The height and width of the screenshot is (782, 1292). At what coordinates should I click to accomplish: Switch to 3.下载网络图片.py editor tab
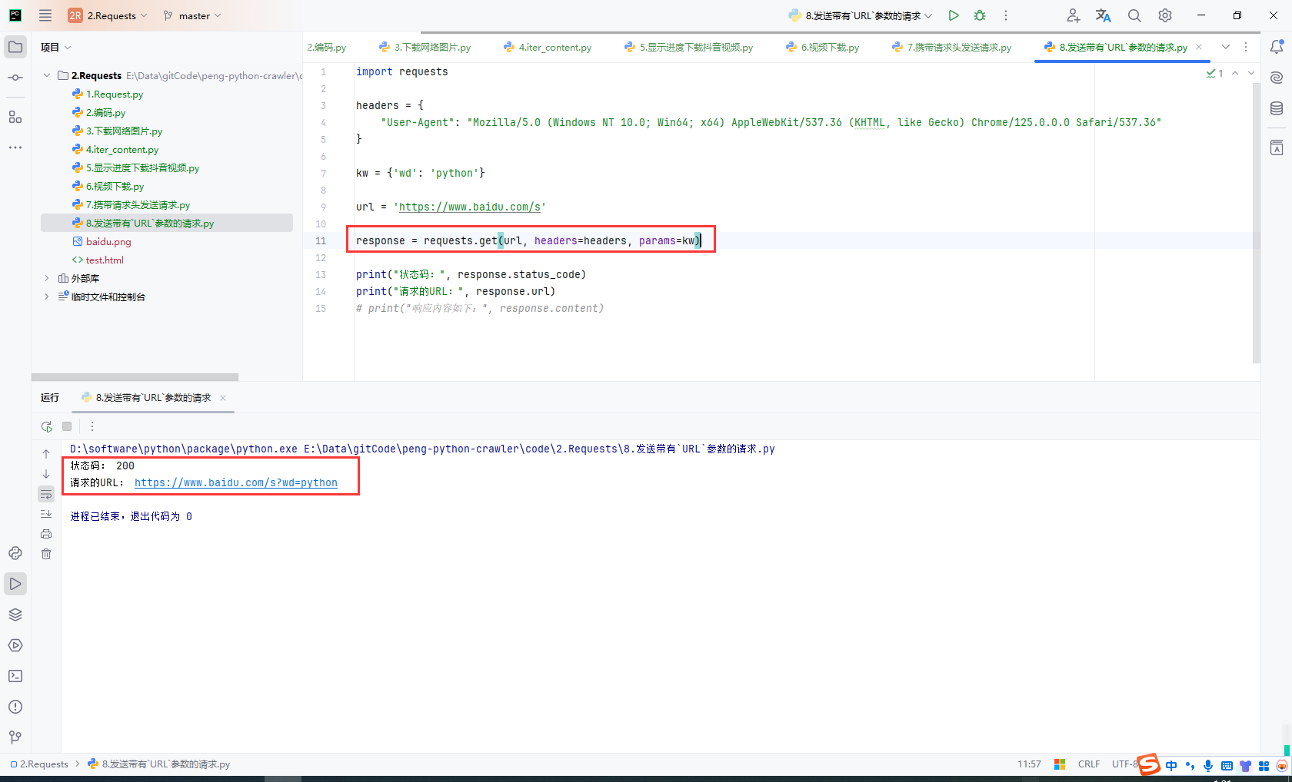425,47
